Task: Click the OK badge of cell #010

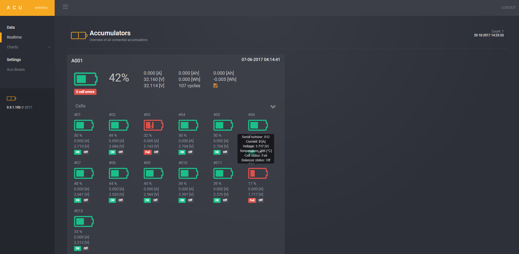Action: [182, 200]
